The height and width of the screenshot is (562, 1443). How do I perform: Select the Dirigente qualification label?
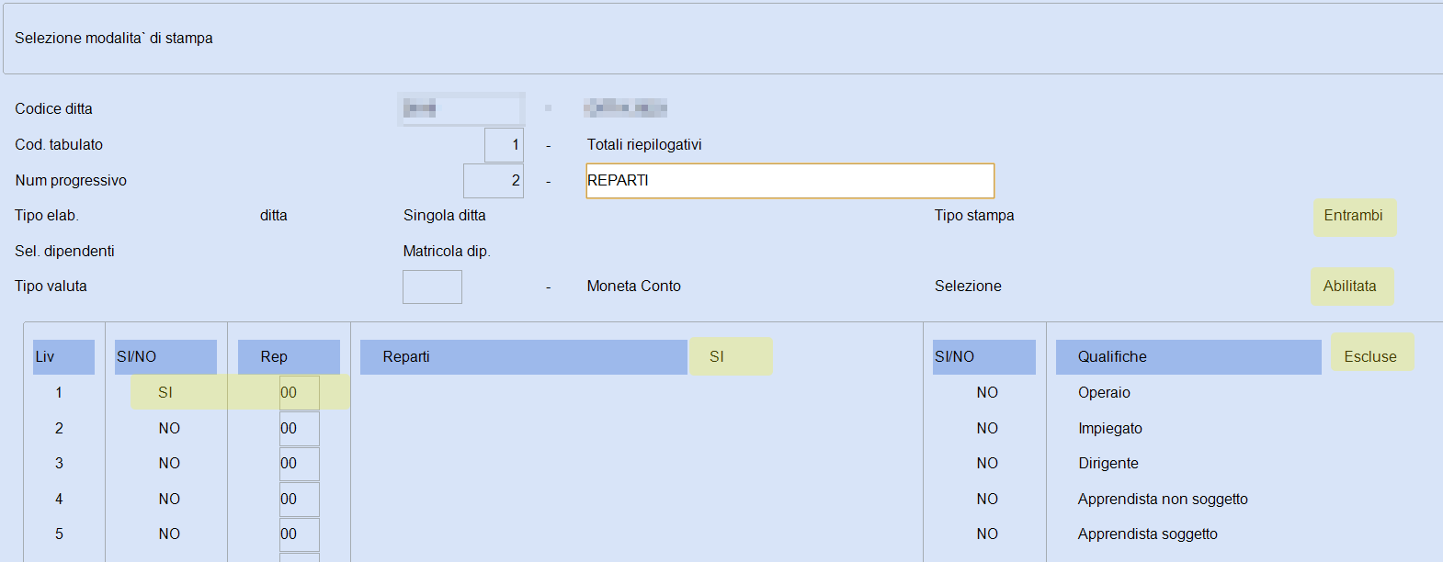1108,463
